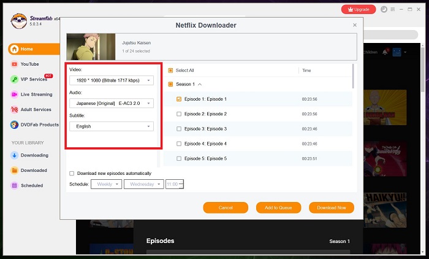Click the 11:00 schedule time stepper
Image resolution: width=429 pixels, height=259 pixels.
point(181,184)
